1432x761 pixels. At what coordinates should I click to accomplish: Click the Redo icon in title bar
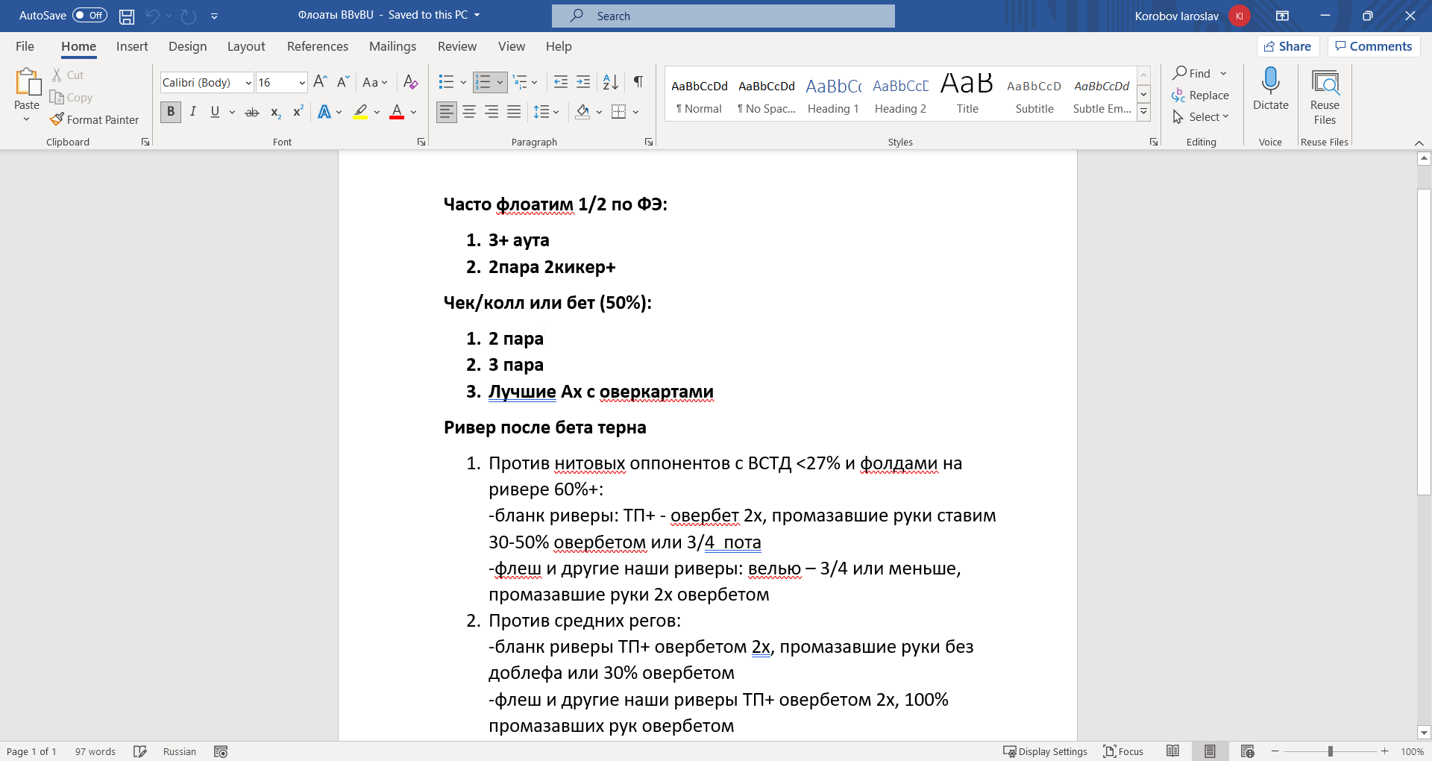189,16
